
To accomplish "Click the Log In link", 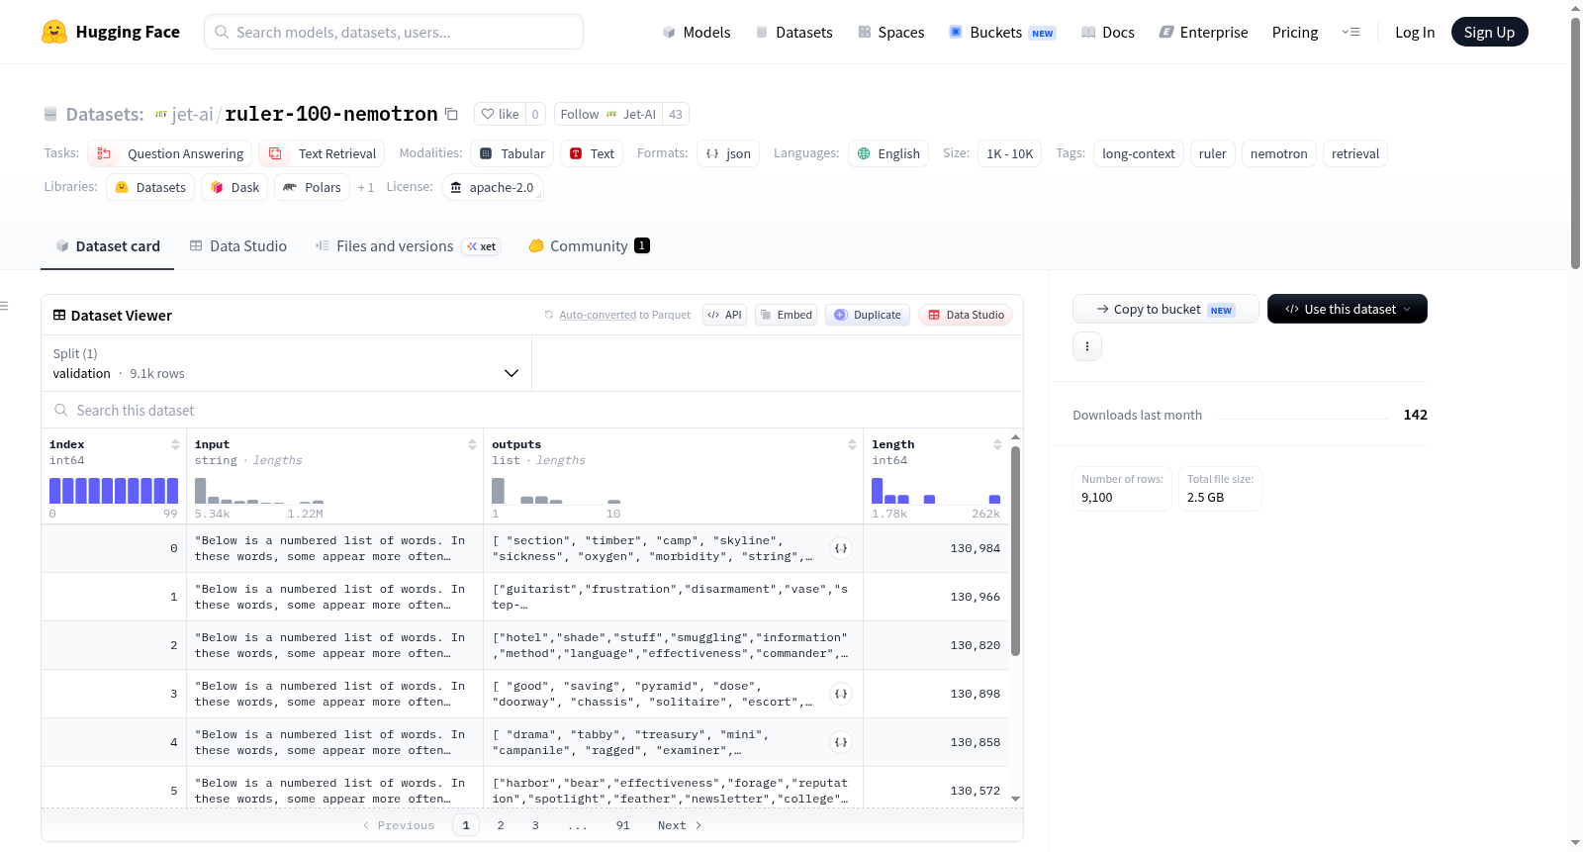I will [x=1415, y=32].
